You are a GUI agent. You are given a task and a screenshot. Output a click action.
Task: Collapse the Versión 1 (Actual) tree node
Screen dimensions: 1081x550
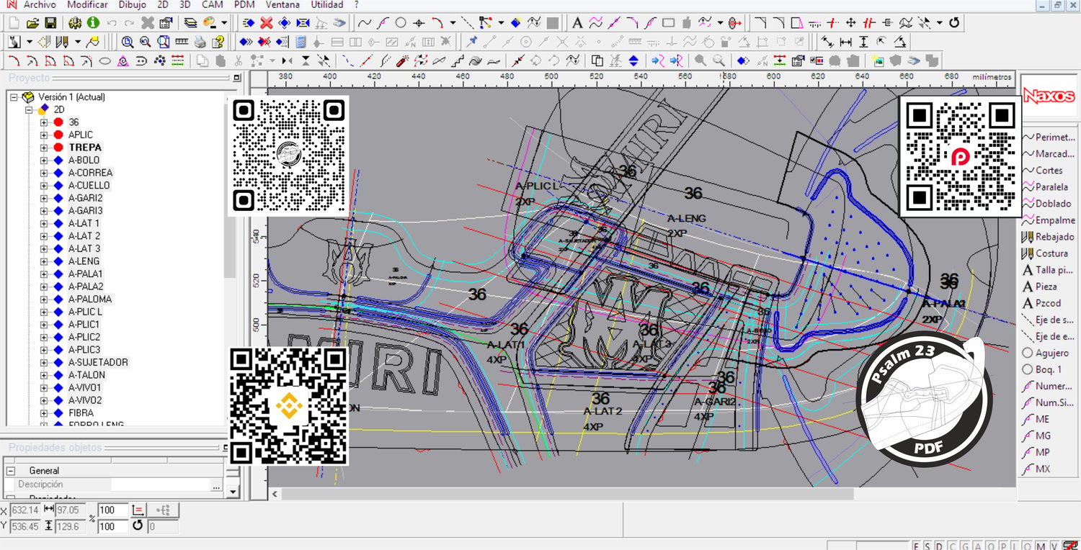(14, 96)
